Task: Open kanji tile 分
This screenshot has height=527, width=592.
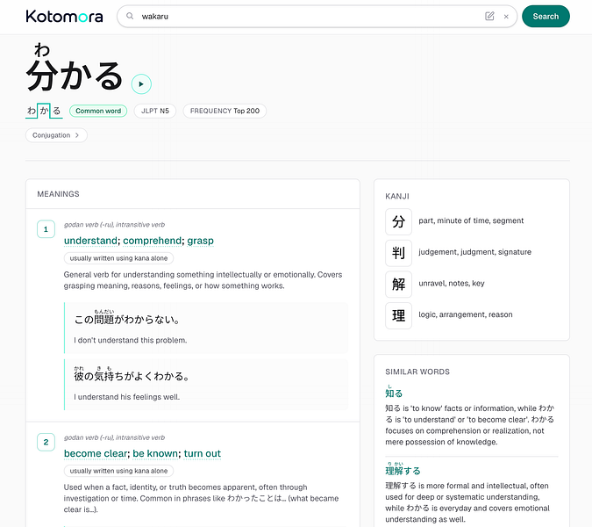Action: point(398,221)
